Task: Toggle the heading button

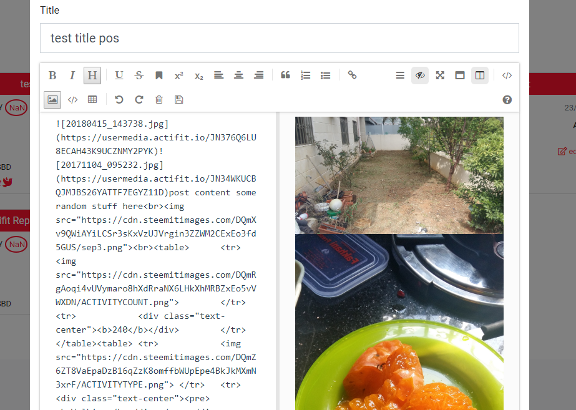Action: tap(92, 76)
